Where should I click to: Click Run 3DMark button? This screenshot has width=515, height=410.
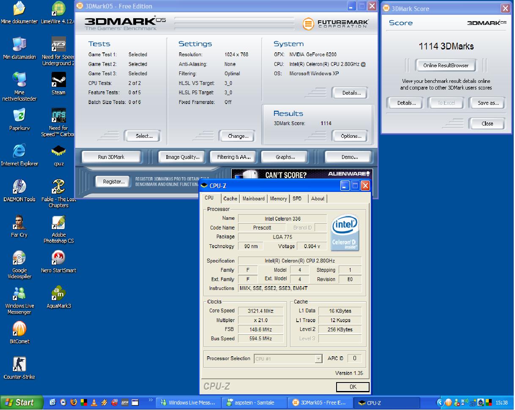click(x=111, y=157)
